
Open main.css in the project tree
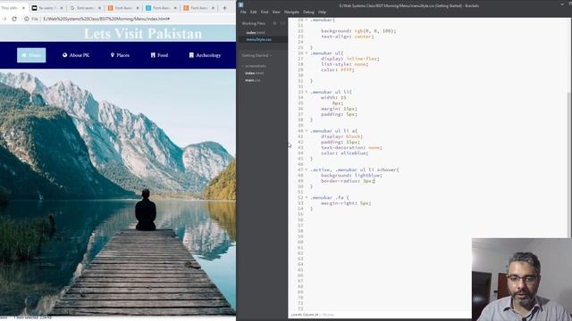click(252, 79)
